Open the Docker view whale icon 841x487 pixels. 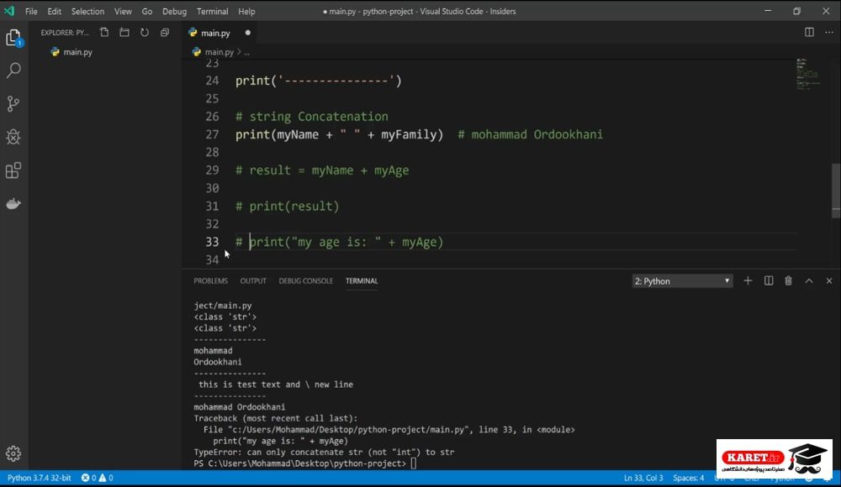coord(13,203)
